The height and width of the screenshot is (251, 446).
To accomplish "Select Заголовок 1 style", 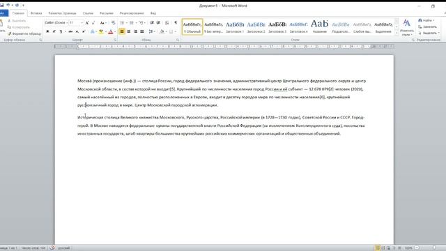I will pos(235,27).
